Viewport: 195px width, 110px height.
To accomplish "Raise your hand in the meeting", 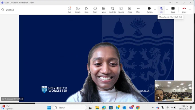I will [x=86, y=10].
